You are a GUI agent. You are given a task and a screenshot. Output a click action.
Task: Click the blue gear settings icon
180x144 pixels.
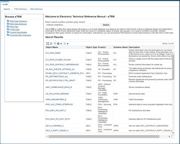point(58,43)
